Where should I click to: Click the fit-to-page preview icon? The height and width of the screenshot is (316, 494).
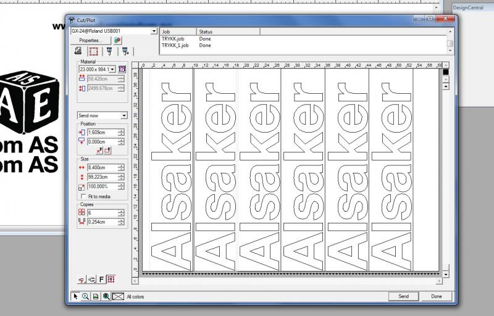tap(96, 296)
